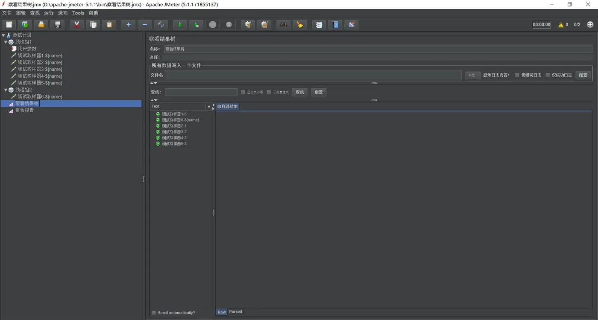Viewport: 598px width, 320px height.
Task: Click the remote engine globe icon
Action: point(590,25)
